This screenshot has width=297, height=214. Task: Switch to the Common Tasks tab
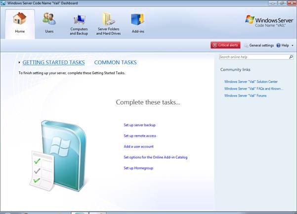(115, 62)
